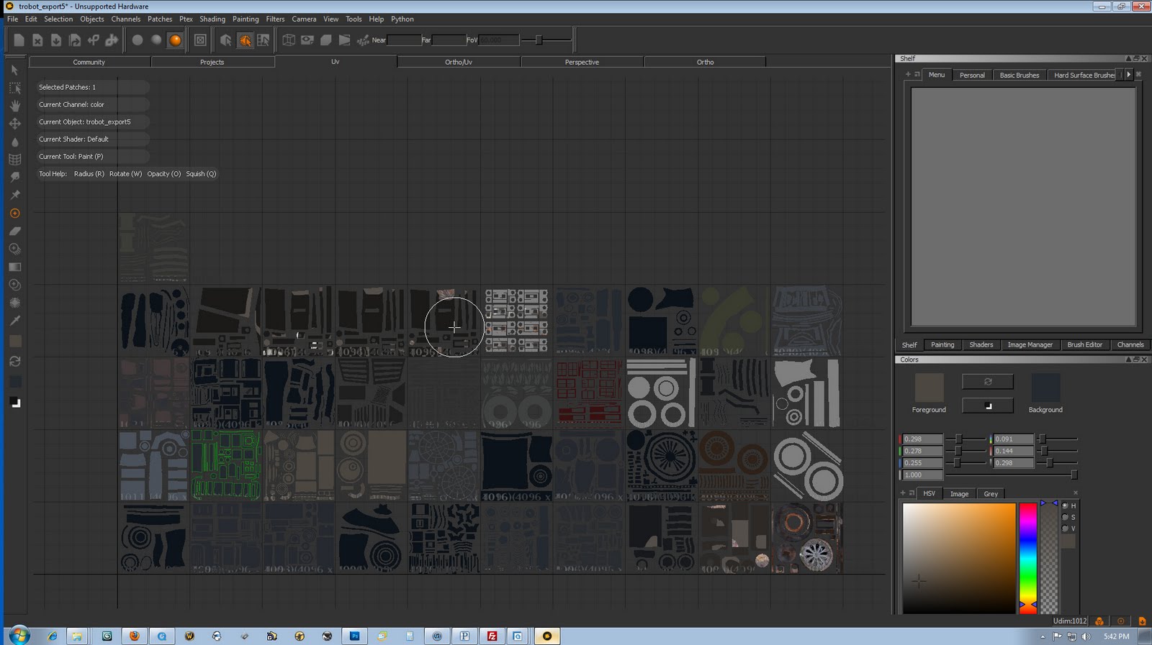Switch to the Perspective view tab
The width and height of the screenshot is (1152, 645).
pyautogui.click(x=582, y=63)
